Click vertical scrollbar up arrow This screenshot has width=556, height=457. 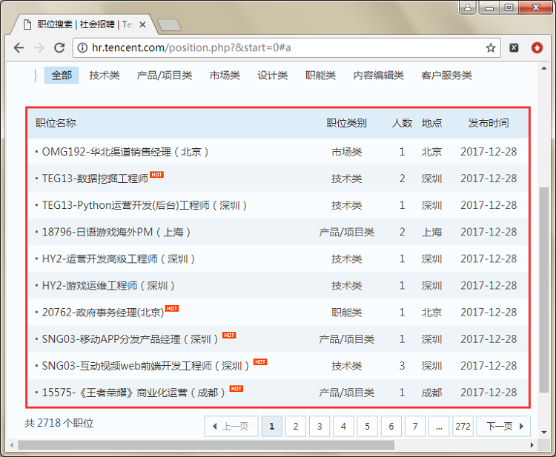click(x=543, y=68)
